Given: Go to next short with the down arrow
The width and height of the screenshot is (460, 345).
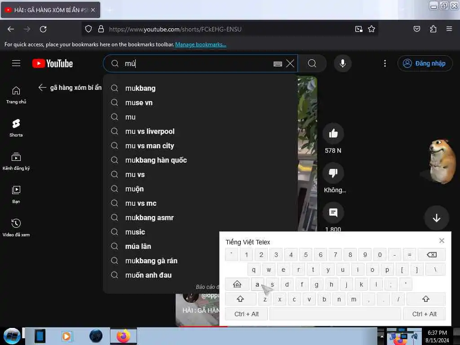Looking at the screenshot, I should click(x=436, y=218).
